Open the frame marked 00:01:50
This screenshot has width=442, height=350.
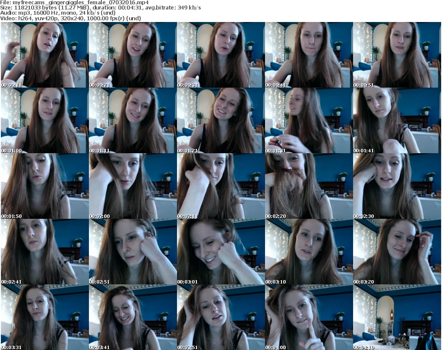click(x=44, y=186)
